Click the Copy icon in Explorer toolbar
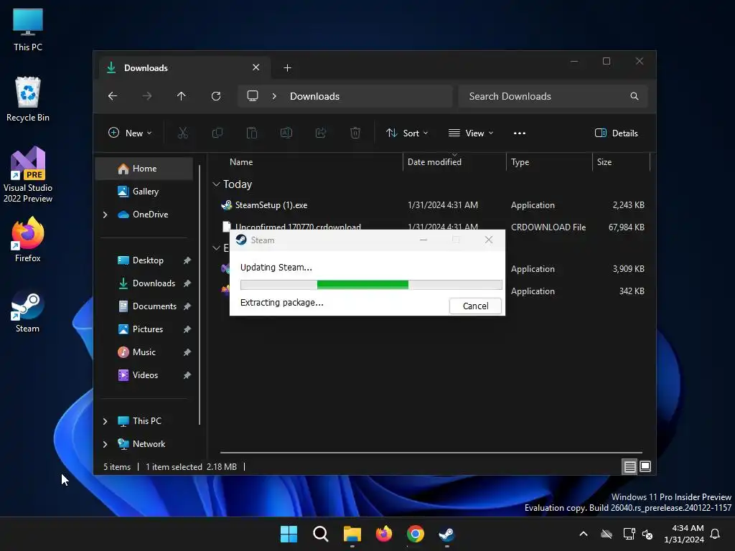This screenshot has width=735, height=551. 217,133
